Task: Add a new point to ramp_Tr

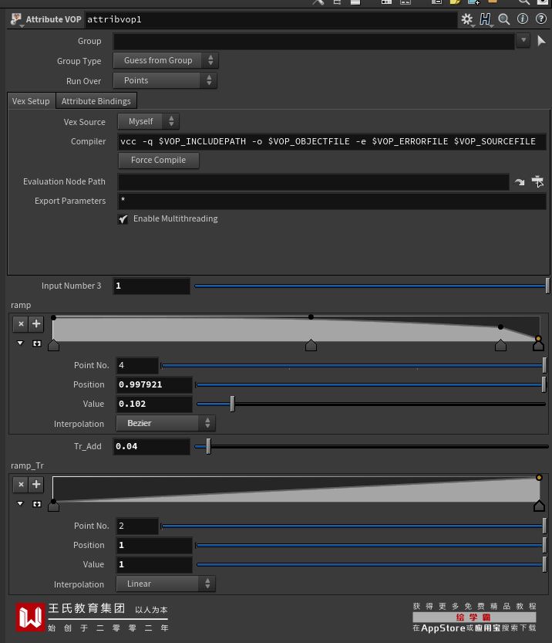Action: tap(36, 484)
